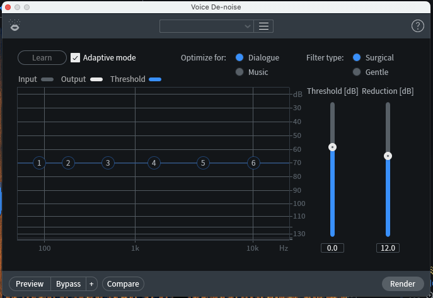Open the preset list menu icon
The width and height of the screenshot is (433, 298).
263,26
